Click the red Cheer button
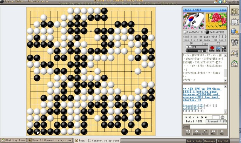This screenshot has height=143, width=241. [212, 49]
